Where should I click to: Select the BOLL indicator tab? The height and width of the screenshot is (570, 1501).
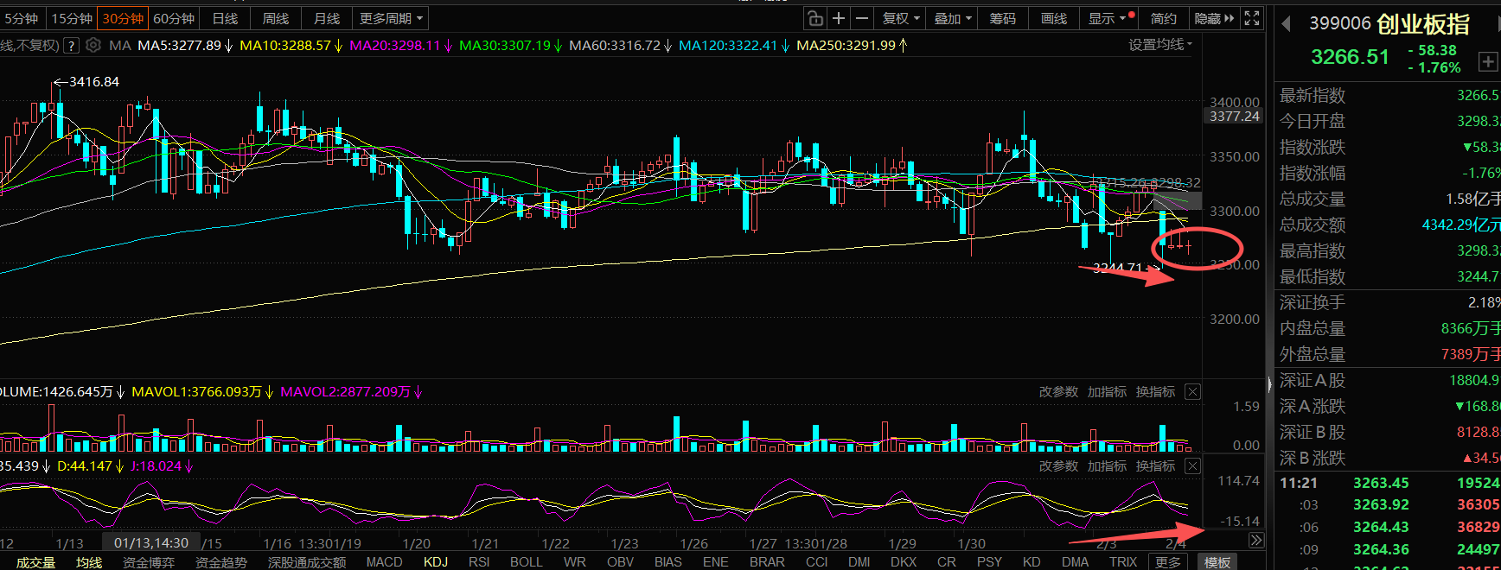tap(526, 562)
